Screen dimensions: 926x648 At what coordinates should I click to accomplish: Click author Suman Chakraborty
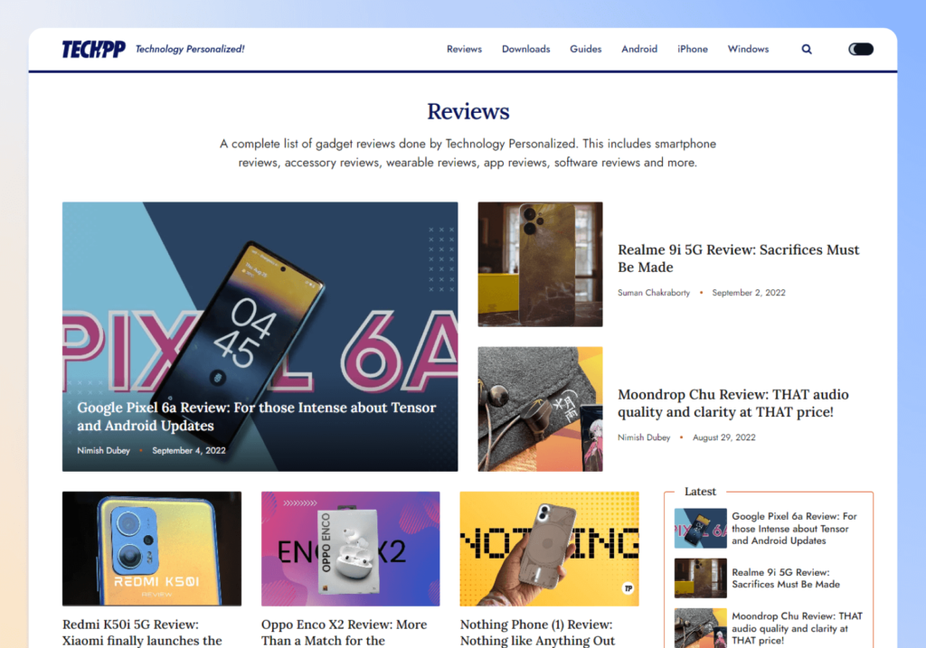654,293
